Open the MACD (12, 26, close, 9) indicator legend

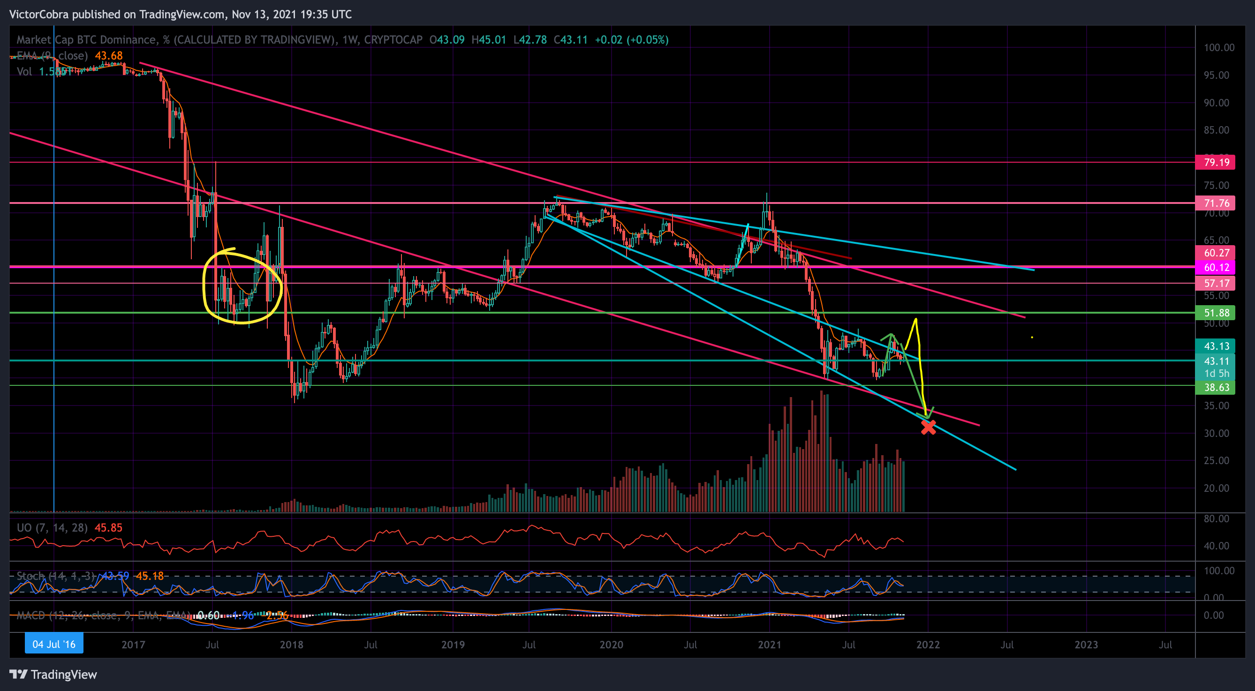pos(103,616)
